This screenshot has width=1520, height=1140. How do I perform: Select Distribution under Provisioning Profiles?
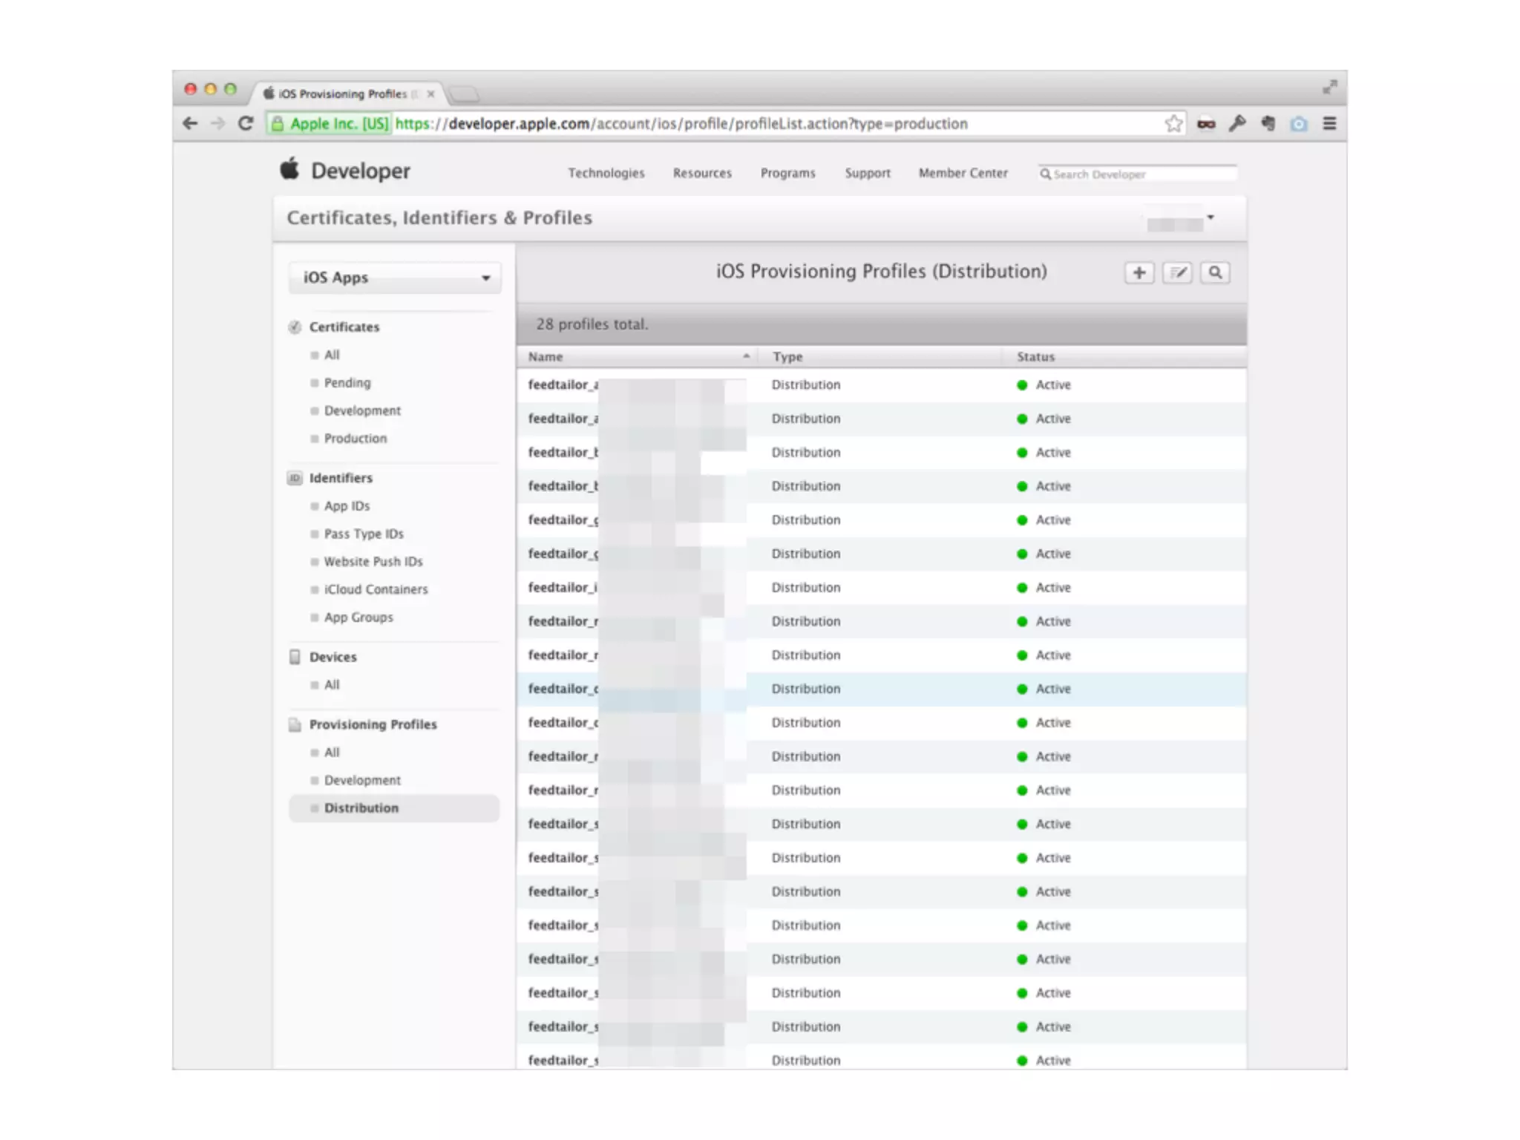click(x=361, y=808)
